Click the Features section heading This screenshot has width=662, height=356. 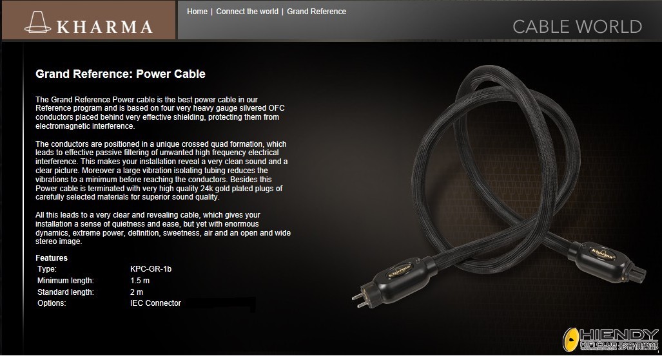point(52,258)
